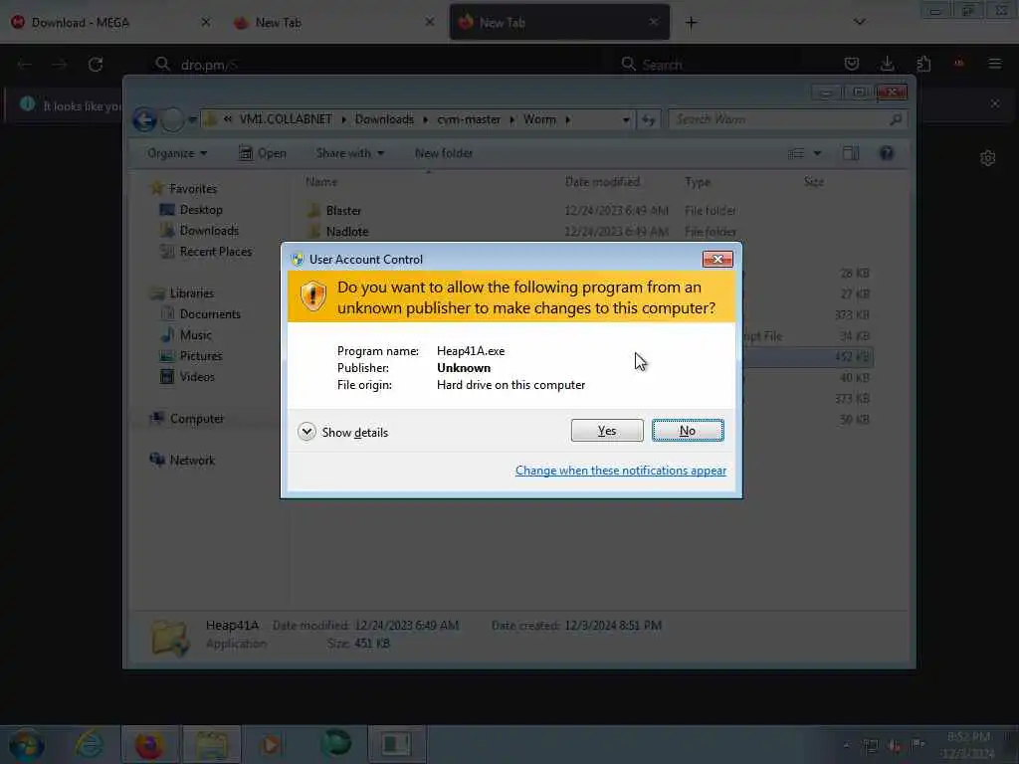The image size is (1019, 764).
Task: Open 'Change when these notifications appear' link
Action: (621, 471)
